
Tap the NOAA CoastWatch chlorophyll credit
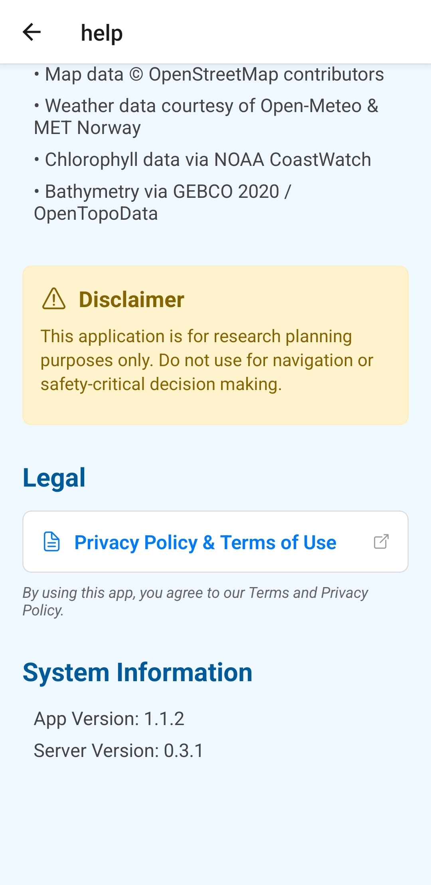208,160
